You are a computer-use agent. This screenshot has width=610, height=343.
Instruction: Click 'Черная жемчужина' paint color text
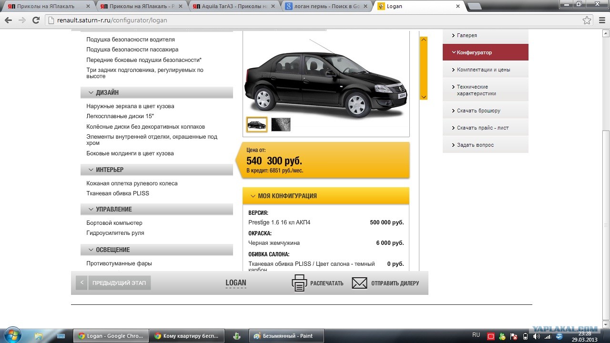coord(274,243)
